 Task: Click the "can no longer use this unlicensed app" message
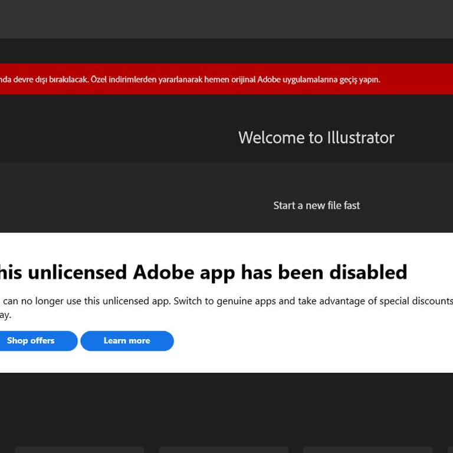pyautogui.click(x=87, y=301)
